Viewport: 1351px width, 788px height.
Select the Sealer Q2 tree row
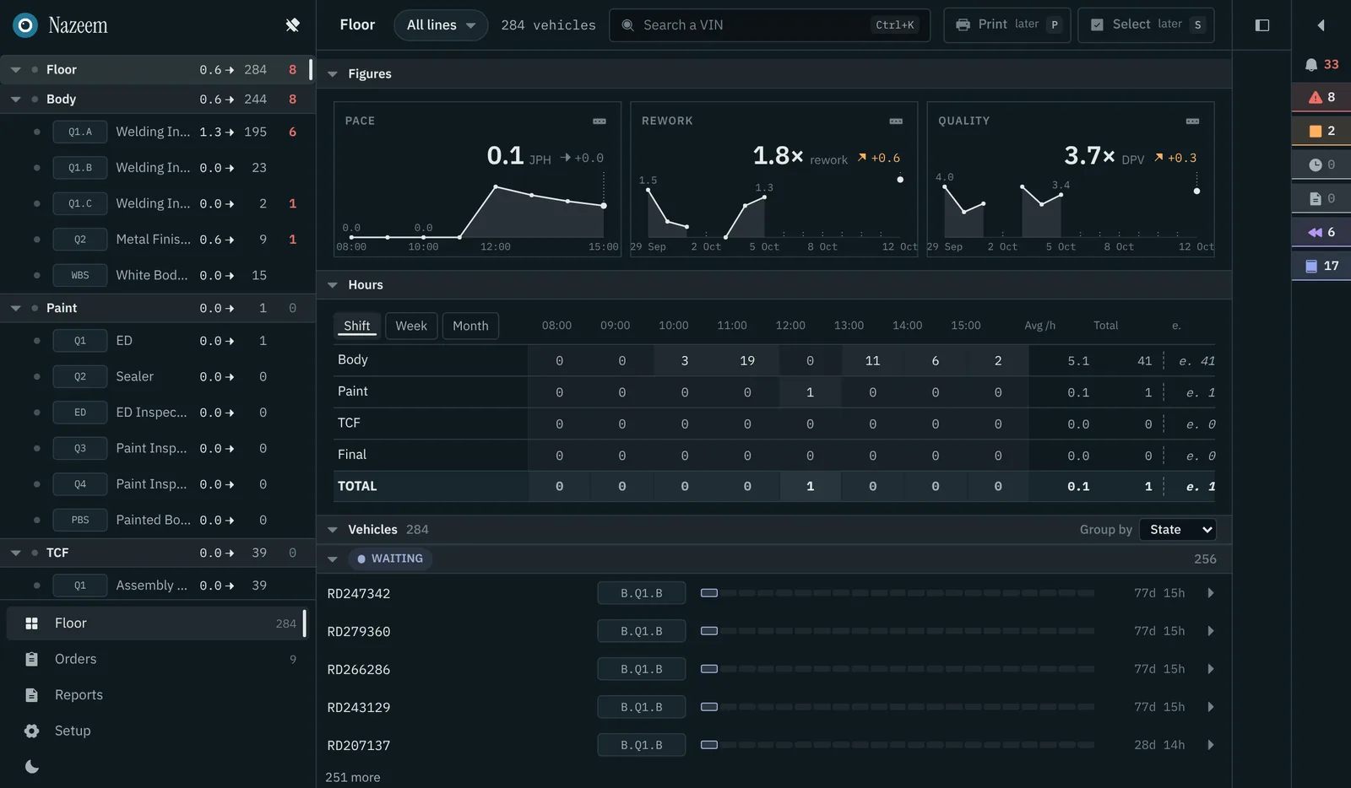[157, 376]
